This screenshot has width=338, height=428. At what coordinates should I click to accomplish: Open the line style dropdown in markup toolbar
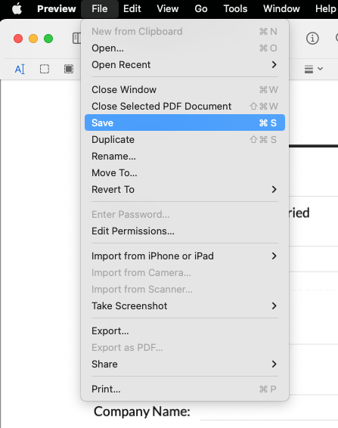click(314, 69)
